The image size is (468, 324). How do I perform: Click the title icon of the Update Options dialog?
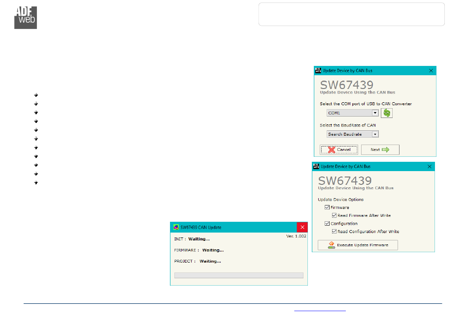(x=316, y=167)
